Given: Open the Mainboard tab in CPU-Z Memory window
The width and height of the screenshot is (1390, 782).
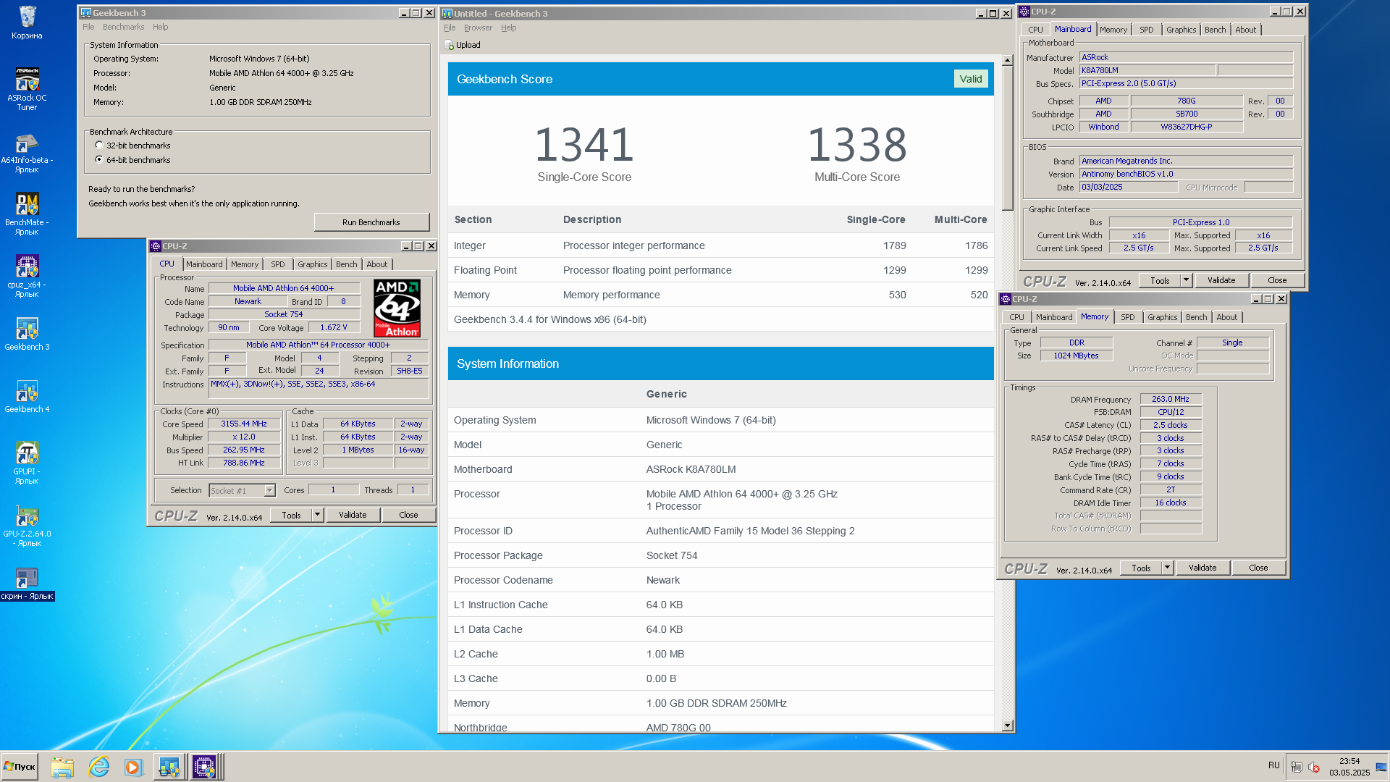Looking at the screenshot, I should coord(1053,317).
